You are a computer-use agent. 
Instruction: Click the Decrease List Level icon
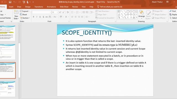[x=84, y=12]
